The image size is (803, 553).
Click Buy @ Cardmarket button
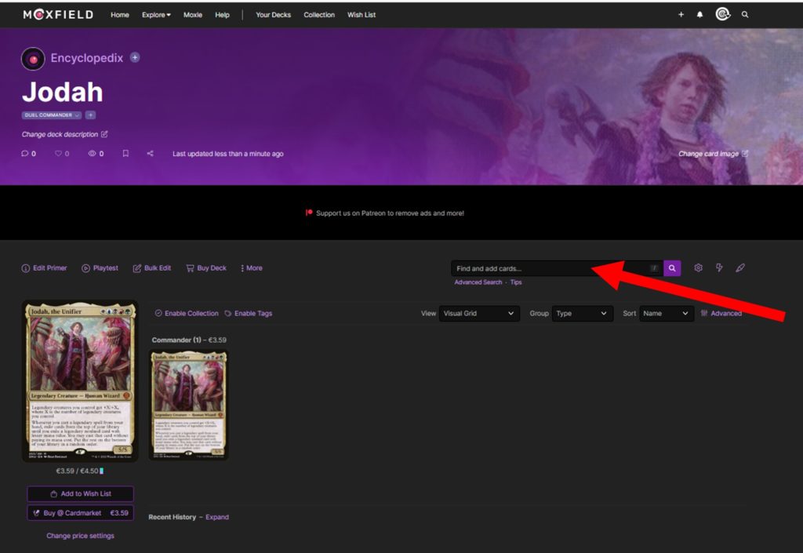point(81,512)
